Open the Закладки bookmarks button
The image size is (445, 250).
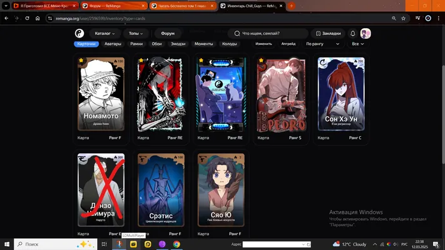coord(328,34)
